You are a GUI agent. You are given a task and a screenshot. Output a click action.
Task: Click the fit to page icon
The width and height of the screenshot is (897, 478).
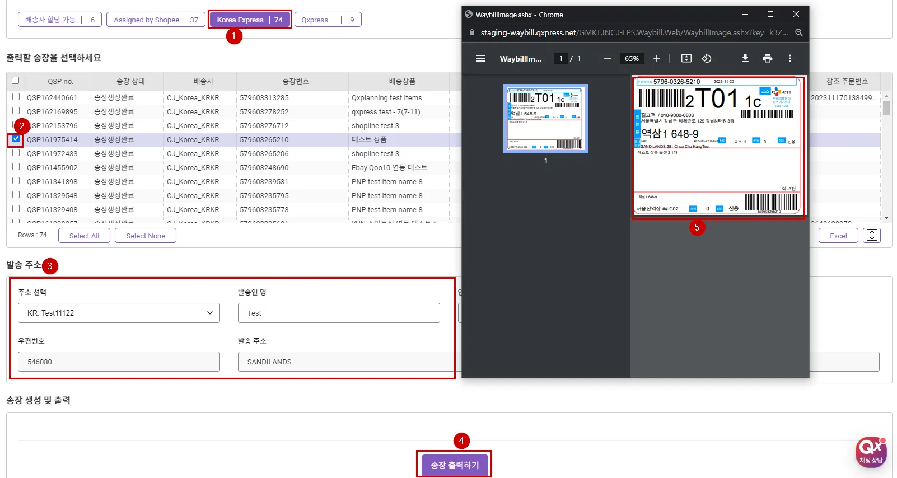(686, 58)
